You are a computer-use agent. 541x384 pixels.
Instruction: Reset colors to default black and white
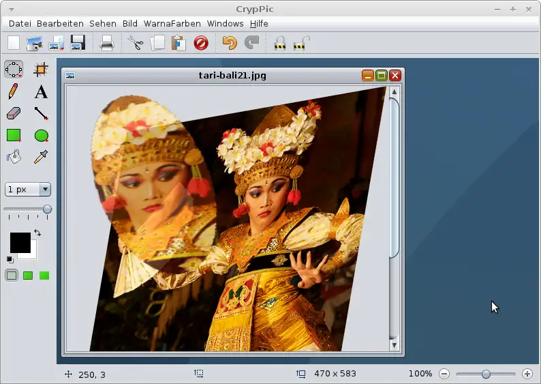tap(10, 259)
